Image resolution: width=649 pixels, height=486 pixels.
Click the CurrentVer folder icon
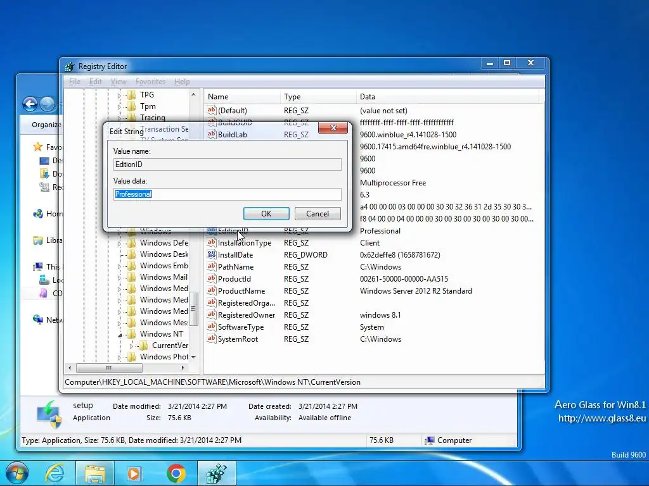144,345
